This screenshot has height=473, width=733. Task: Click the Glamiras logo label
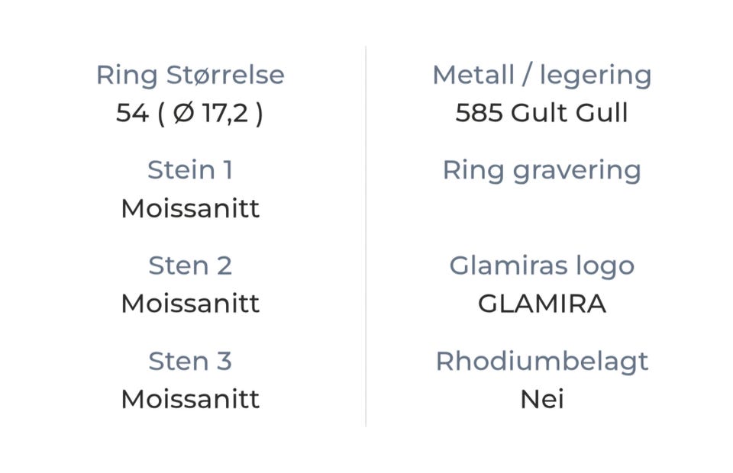click(x=541, y=265)
